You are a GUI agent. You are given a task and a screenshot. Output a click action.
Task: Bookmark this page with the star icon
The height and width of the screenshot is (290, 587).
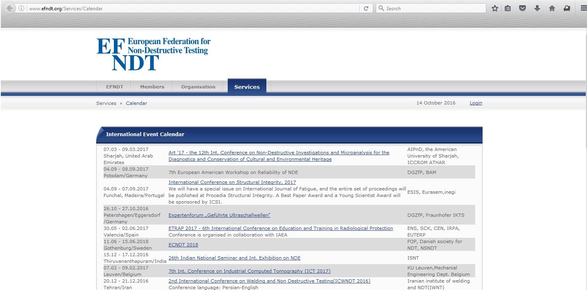point(495,8)
